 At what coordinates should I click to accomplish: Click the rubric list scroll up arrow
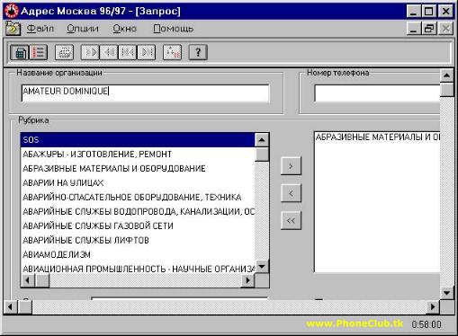[262, 140]
